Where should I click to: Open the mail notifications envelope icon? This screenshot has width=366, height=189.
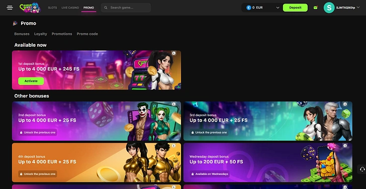pos(316,8)
